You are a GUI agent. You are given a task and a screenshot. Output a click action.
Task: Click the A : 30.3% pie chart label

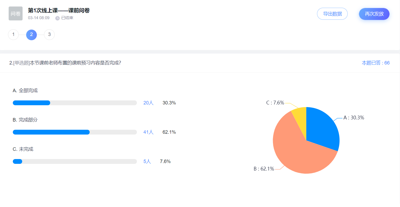(x=354, y=118)
